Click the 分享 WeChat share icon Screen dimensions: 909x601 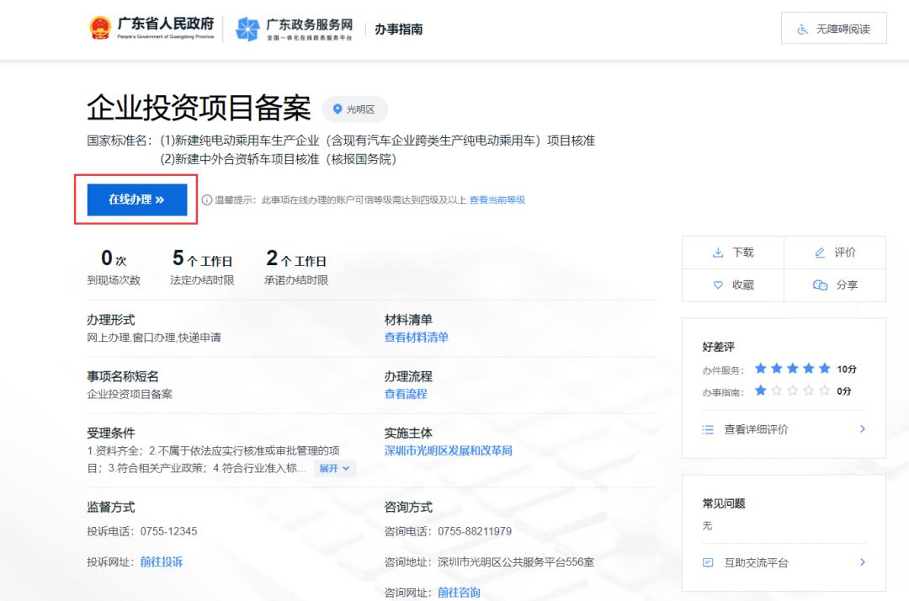click(x=820, y=285)
